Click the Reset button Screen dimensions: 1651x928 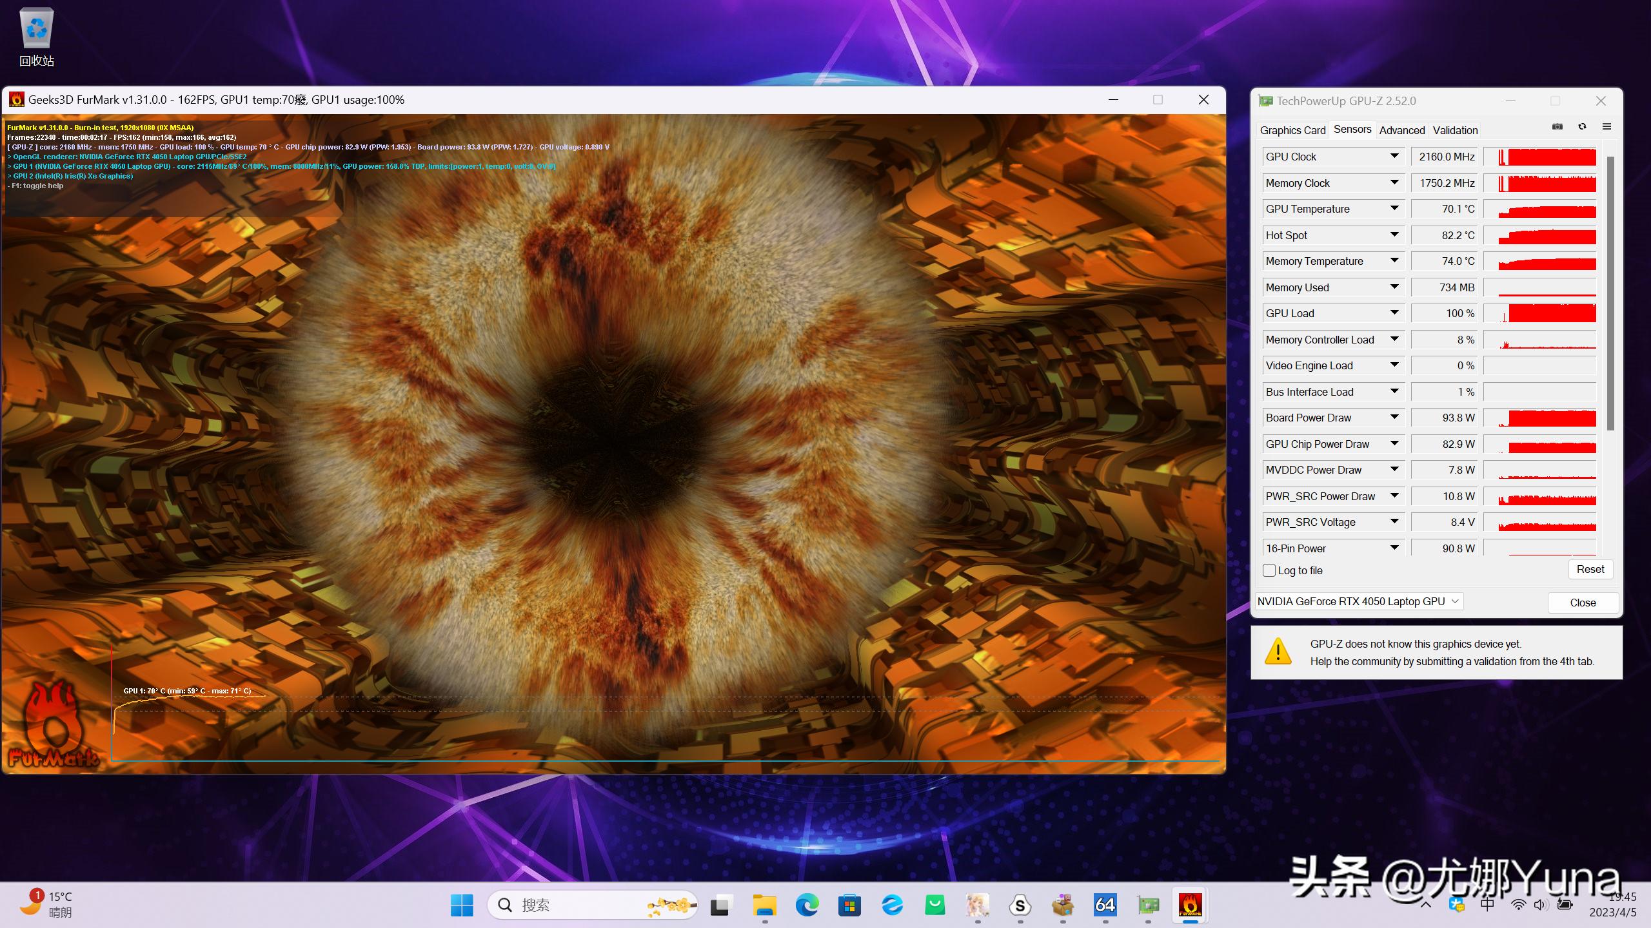click(x=1590, y=569)
